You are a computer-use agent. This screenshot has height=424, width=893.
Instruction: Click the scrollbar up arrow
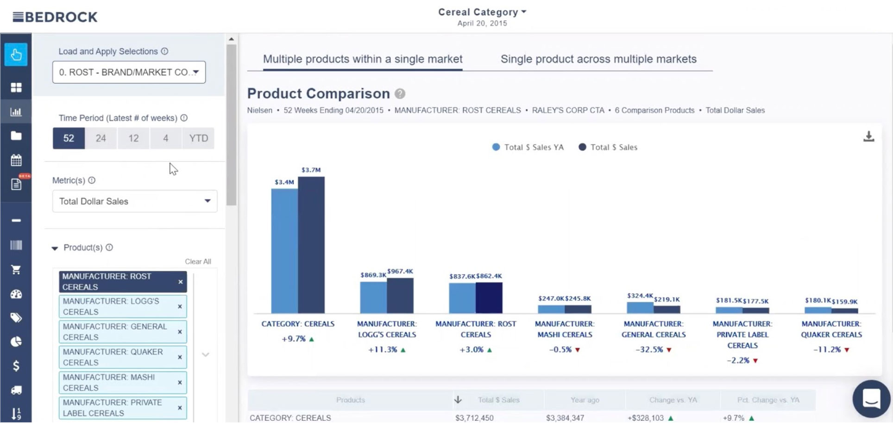point(232,39)
